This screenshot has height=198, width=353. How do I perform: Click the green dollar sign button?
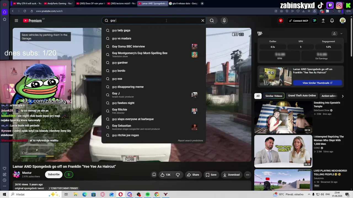pyautogui.click(x=69, y=174)
